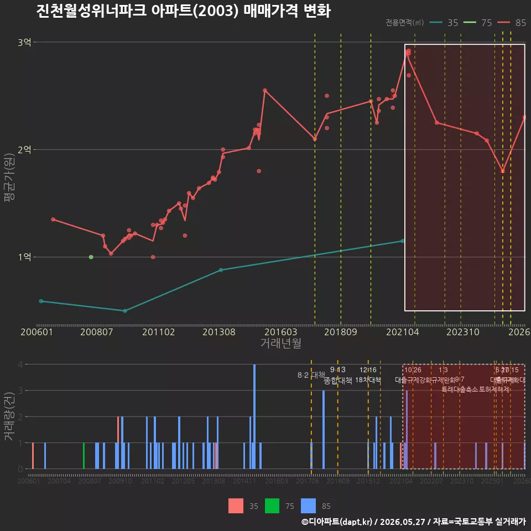The height and width of the screenshot is (531, 531).
Task: Click 202310 label on the price chart x-axis
Action: 463,332
